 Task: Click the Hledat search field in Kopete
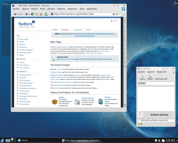[x=160, y=83]
